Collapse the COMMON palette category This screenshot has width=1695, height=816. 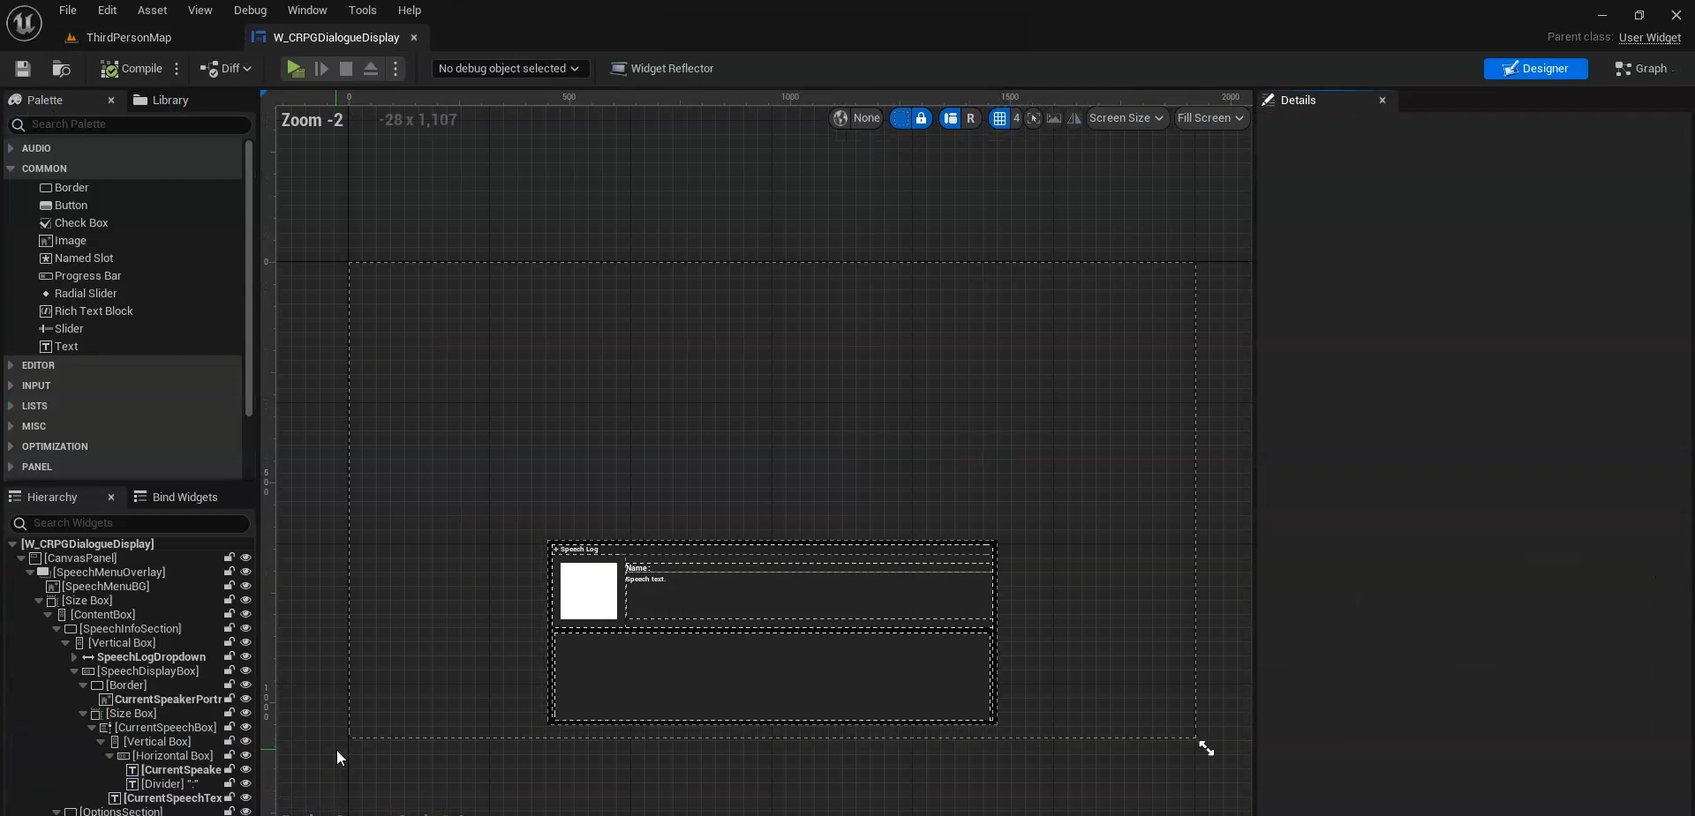tap(11, 168)
